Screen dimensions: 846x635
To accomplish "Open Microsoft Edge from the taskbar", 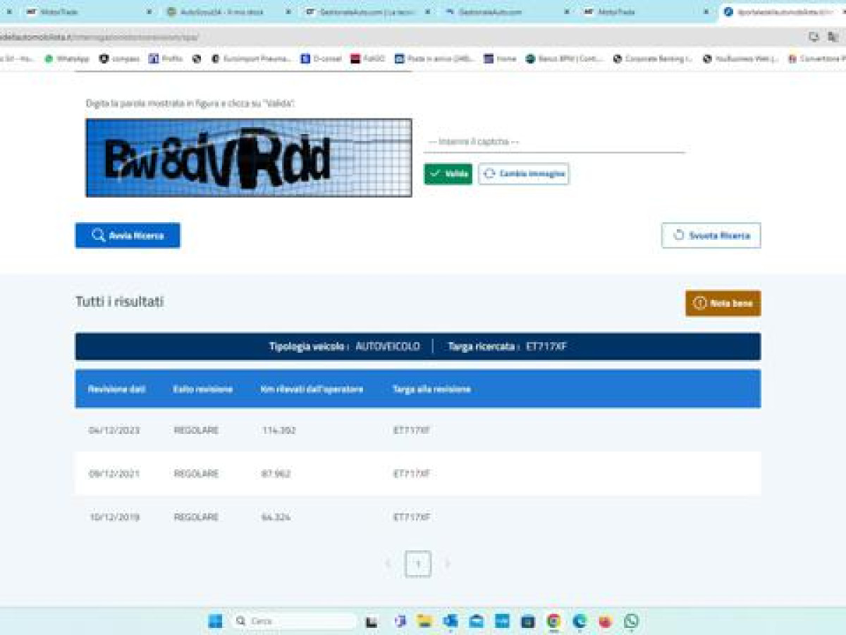I will pos(580,621).
